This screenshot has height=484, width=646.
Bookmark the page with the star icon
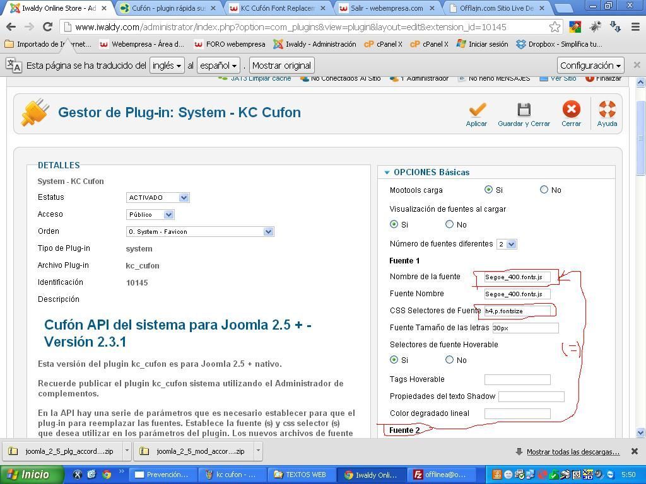point(555,27)
